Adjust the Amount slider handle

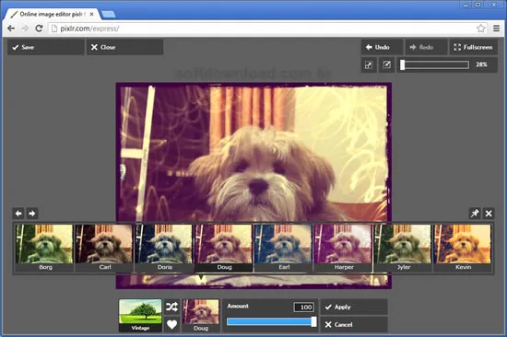(313, 321)
